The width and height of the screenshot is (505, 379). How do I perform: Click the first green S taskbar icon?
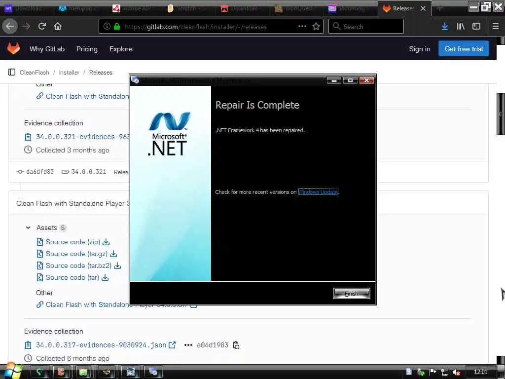[x=39, y=372]
